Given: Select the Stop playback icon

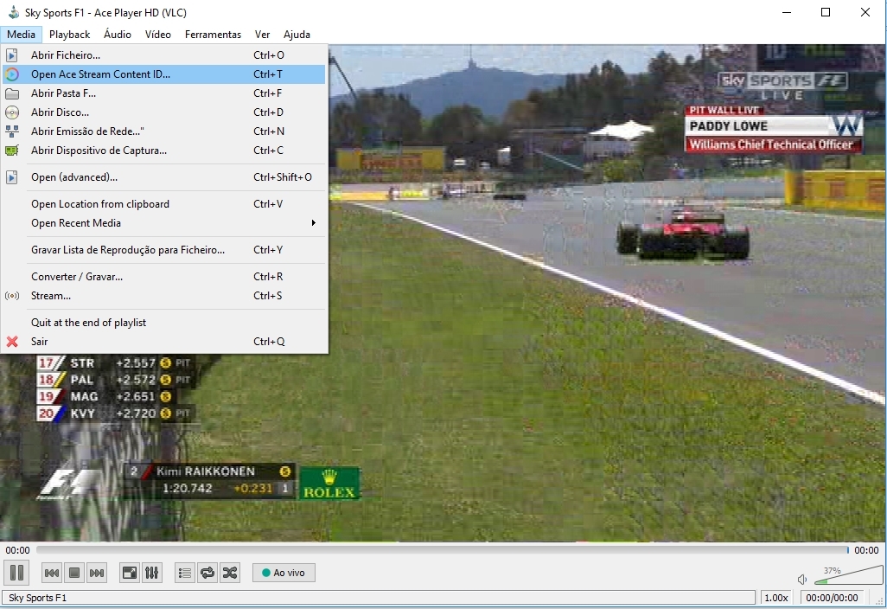Looking at the screenshot, I should tap(74, 572).
